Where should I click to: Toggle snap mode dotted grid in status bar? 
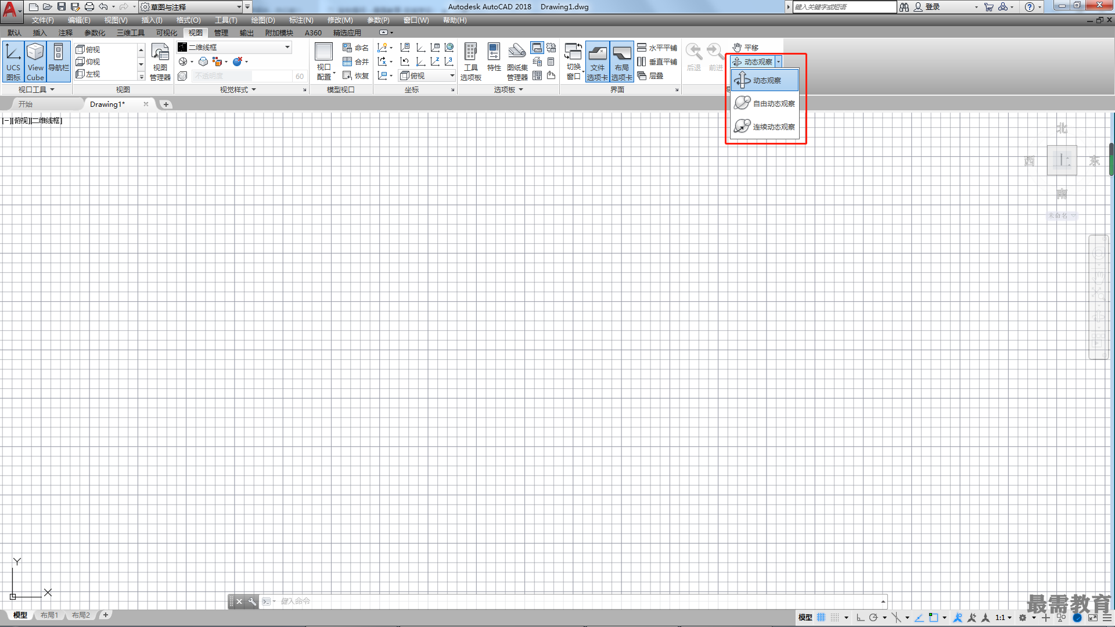click(x=835, y=618)
